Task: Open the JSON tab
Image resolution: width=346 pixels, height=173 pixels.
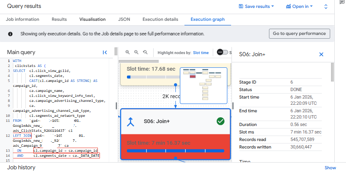Action: tap(124, 20)
